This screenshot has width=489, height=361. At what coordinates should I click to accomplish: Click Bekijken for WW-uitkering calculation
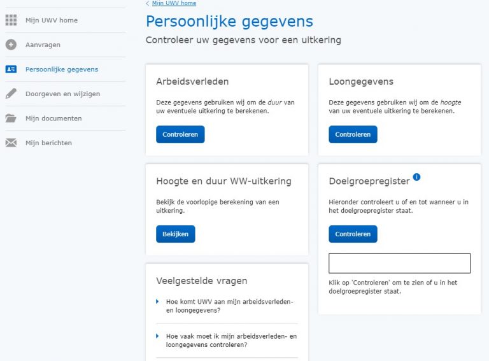[175, 234]
